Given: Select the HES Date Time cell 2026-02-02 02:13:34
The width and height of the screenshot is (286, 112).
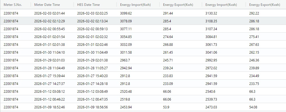Looking at the screenshot, I should (x=92, y=21).
